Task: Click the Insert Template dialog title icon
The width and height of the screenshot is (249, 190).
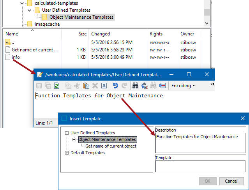Action: (x=64, y=119)
